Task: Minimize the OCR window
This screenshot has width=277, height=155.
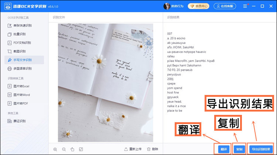Action: pos(254,6)
